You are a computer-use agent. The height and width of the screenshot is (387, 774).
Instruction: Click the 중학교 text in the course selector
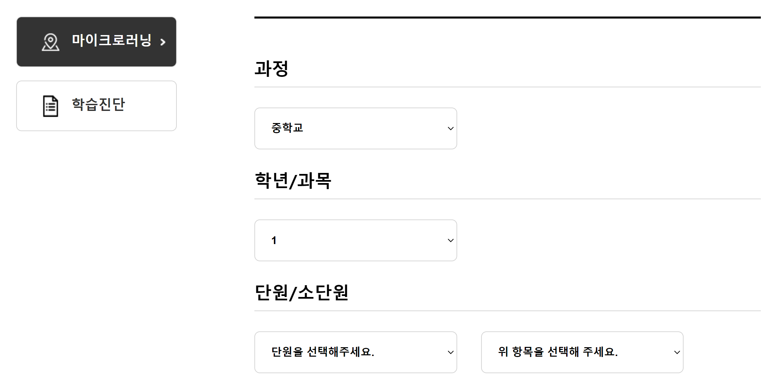pyautogui.click(x=287, y=128)
